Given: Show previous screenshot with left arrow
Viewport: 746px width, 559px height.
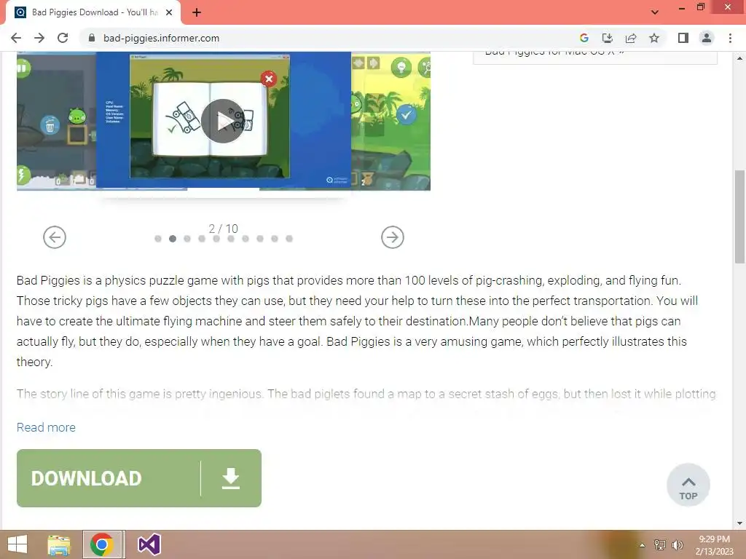Looking at the screenshot, I should 55,237.
